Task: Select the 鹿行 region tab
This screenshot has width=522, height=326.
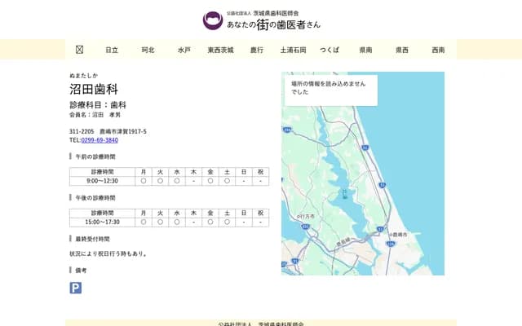Action: (256, 50)
